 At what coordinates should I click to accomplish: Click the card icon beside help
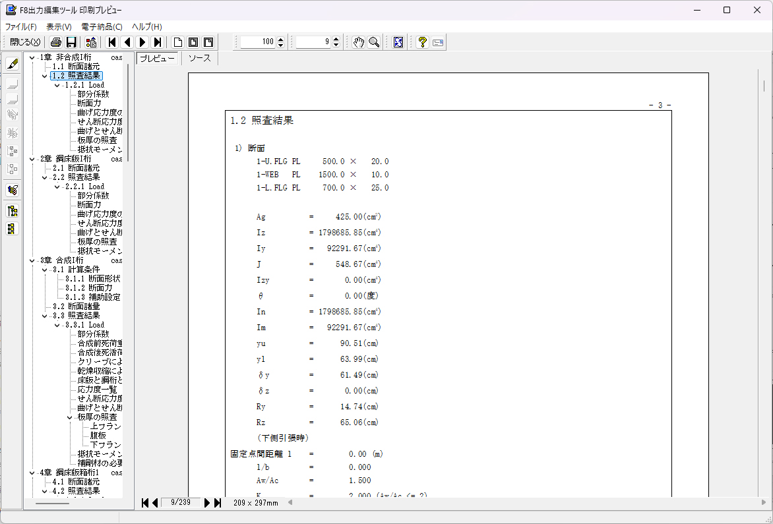(x=438, y=42)
